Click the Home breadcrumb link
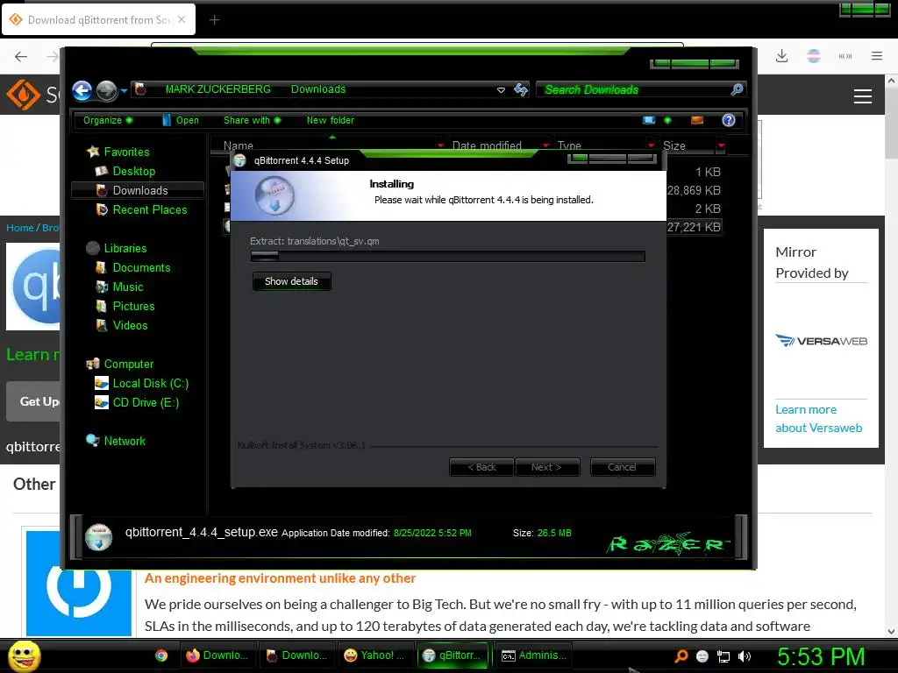The image size is (898, 673). coord(20,228)
